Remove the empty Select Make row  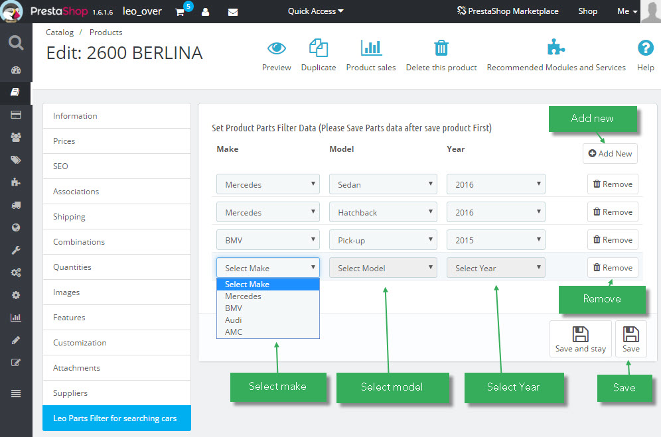click(613, 268)
